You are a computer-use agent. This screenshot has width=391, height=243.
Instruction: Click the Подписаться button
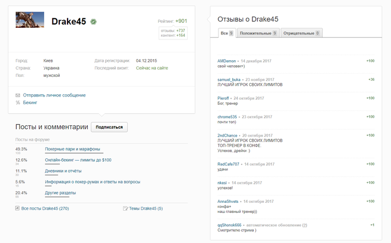[109, 127]
